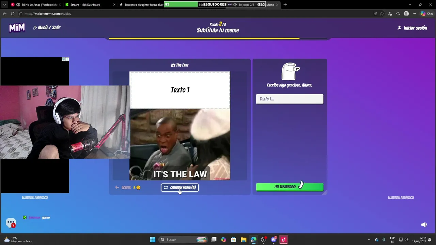Click the It's The Law meme image
The image size is (436, 245).
click(180, 144)
